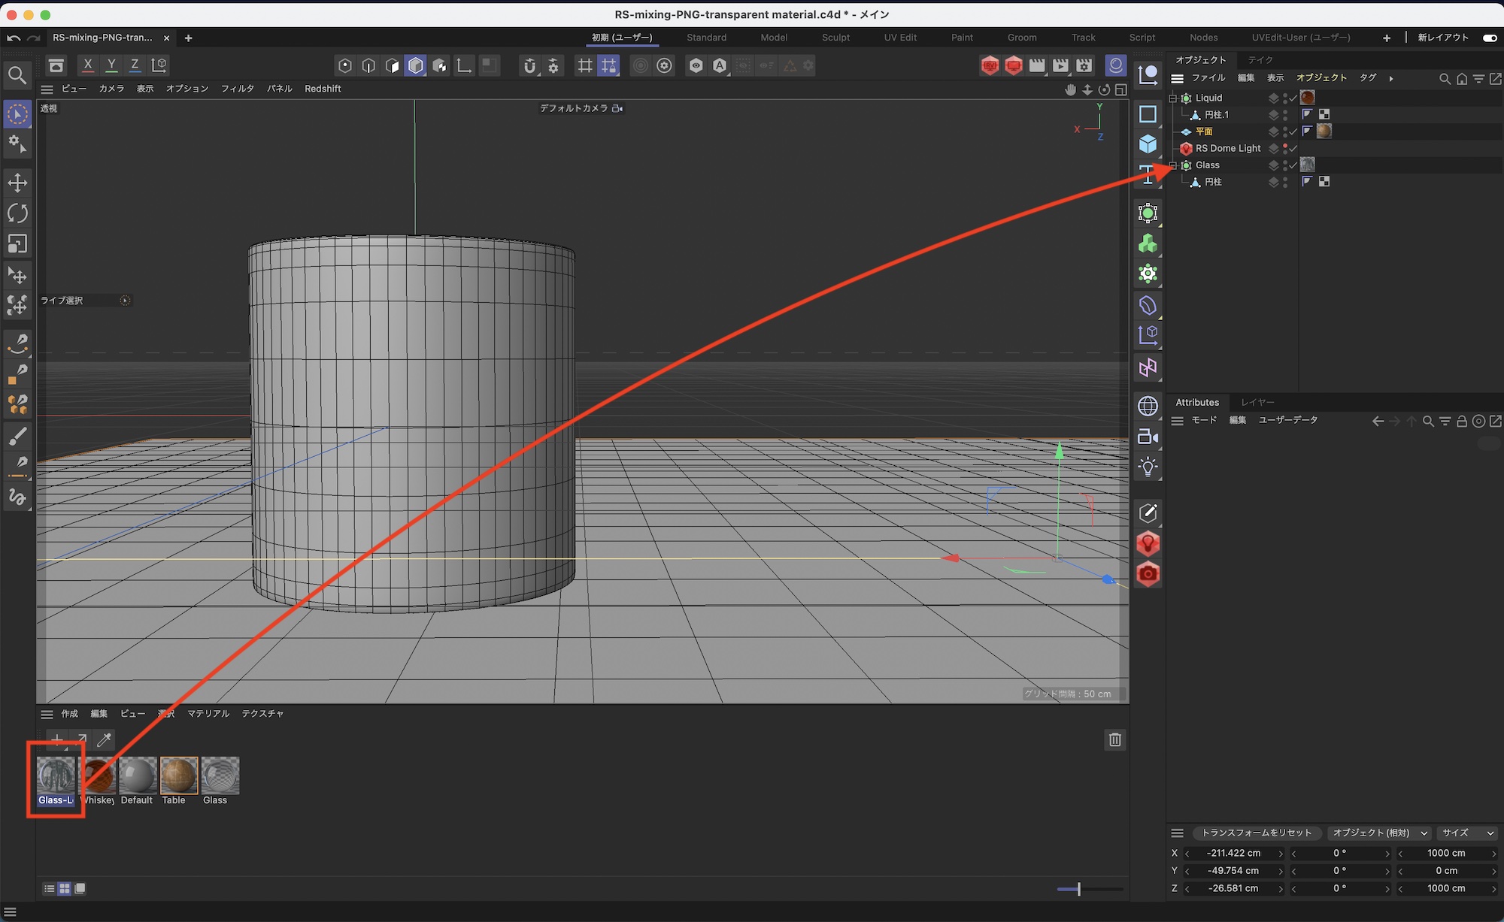Open the Redshift viewport menu

[323, 89]
